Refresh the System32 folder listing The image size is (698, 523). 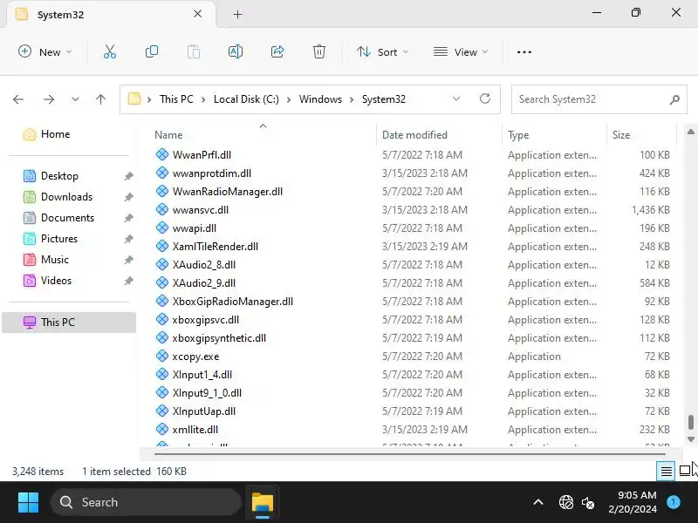[485, 98]
